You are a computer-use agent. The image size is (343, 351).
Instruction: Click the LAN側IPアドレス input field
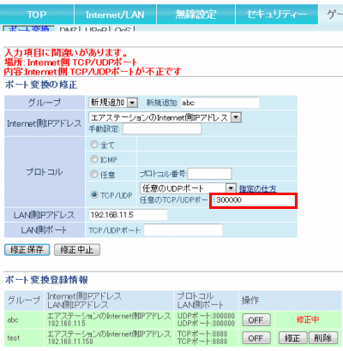click(128, 215)
